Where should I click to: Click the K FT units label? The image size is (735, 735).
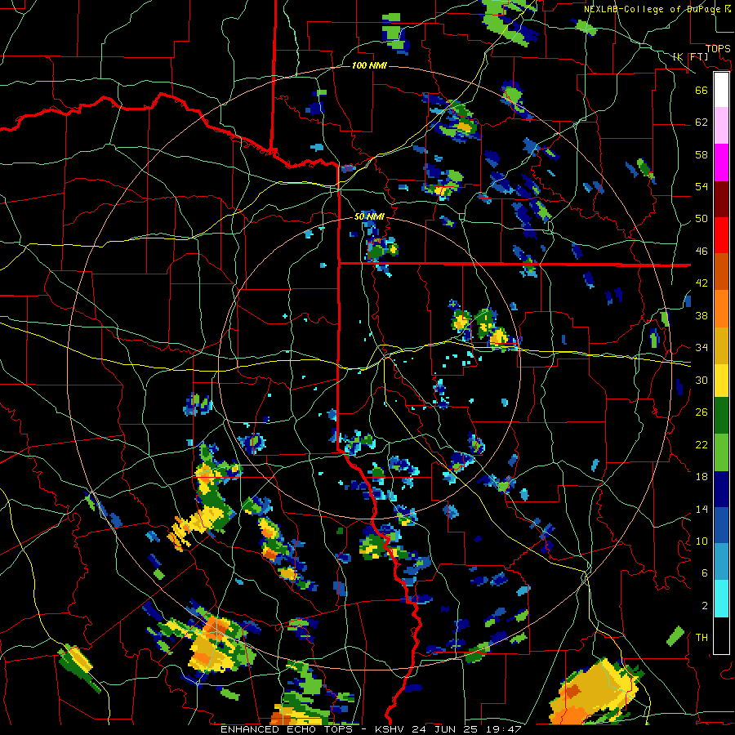[690, 56]
